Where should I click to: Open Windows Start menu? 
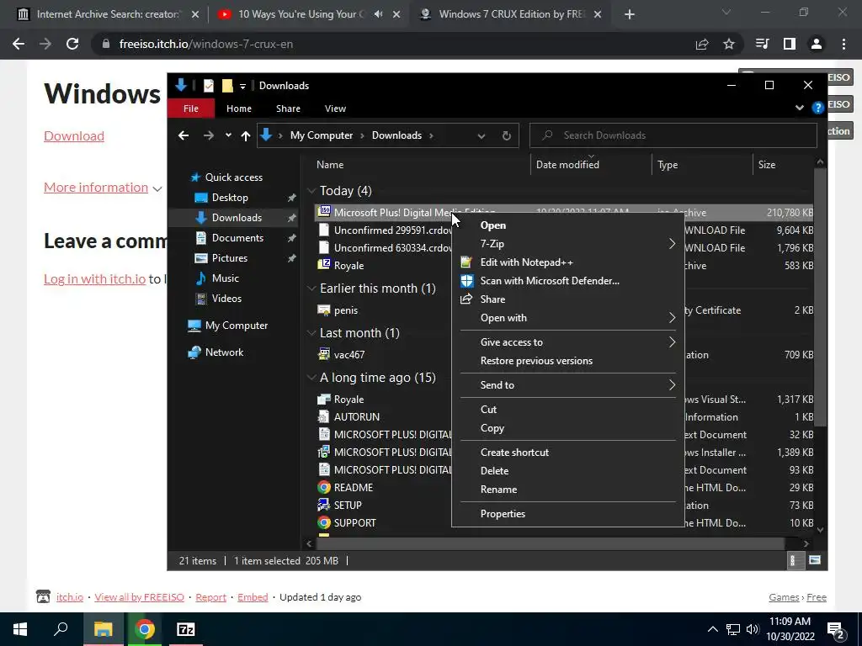point(20,629)
